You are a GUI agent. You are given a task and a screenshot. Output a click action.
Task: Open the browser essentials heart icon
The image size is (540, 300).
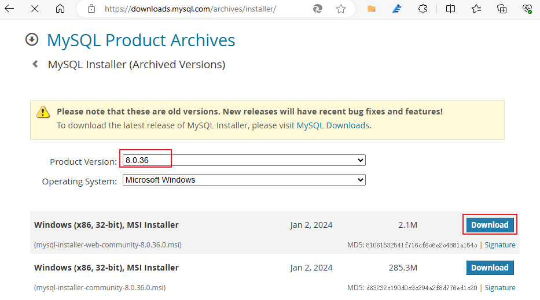[527, 9]
